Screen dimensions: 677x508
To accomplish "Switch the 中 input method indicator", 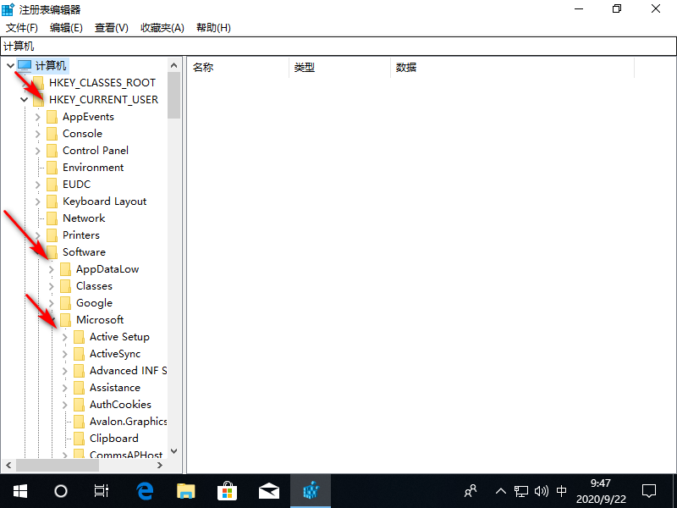I will click(562, 491).
